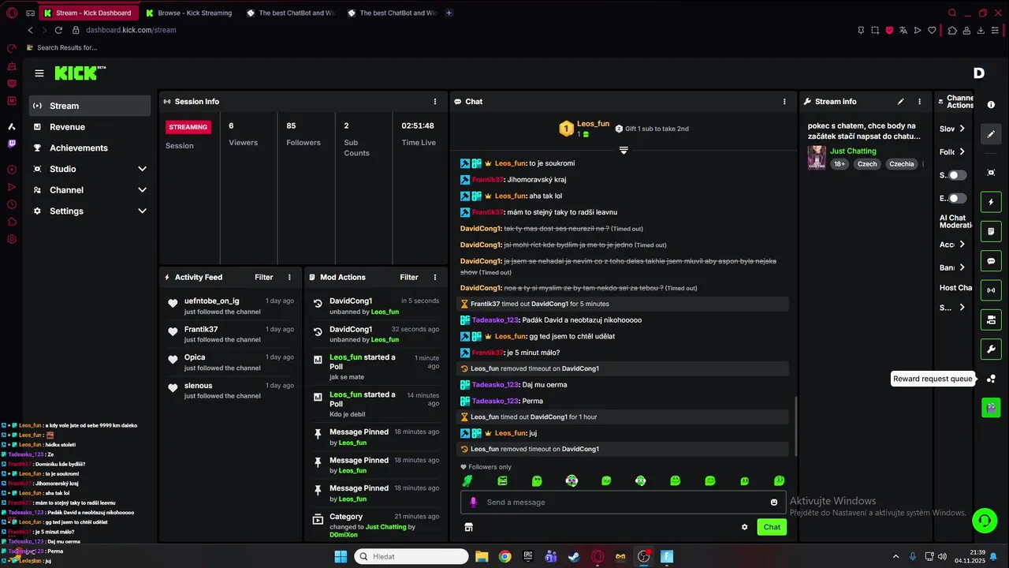Image resolution: width=1009 pixels, height=568 pixels.
Task: Expand the Follo… row chevron in Channel Actions
Action: 962,151
